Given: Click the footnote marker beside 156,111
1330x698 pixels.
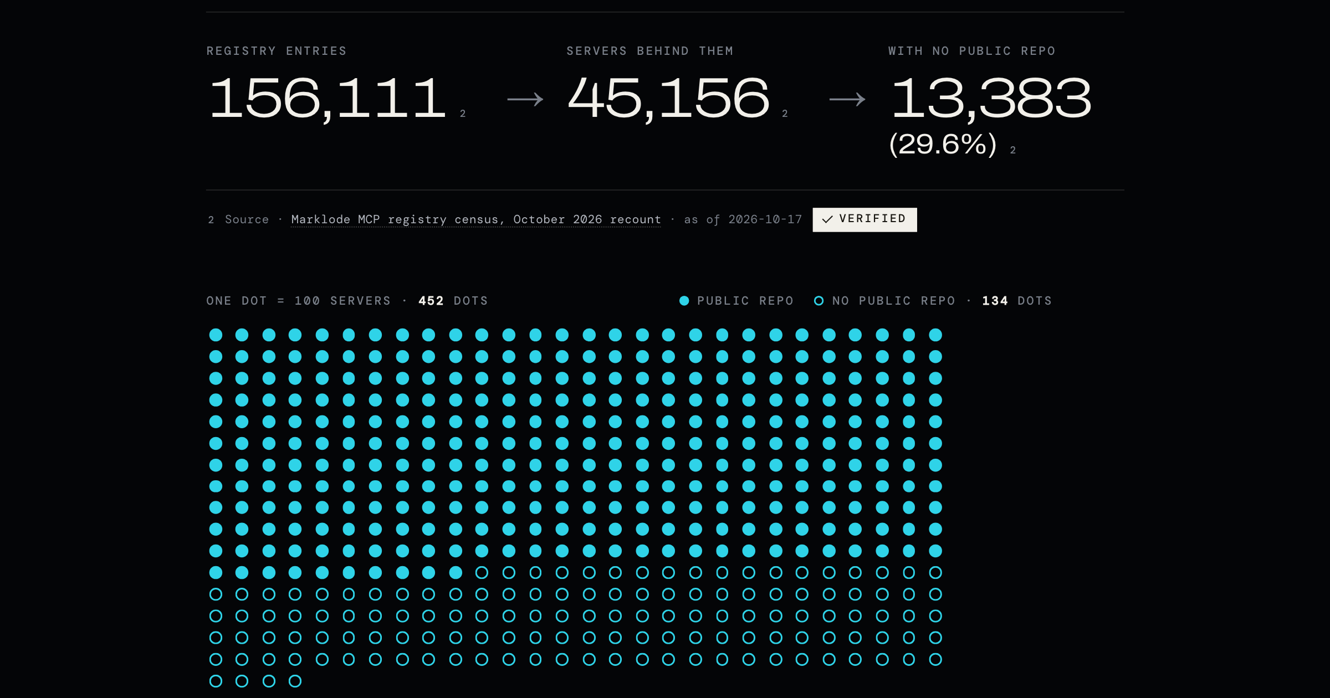Looking at the screenshot, I should pyautogui.click(x=463, y=114).
